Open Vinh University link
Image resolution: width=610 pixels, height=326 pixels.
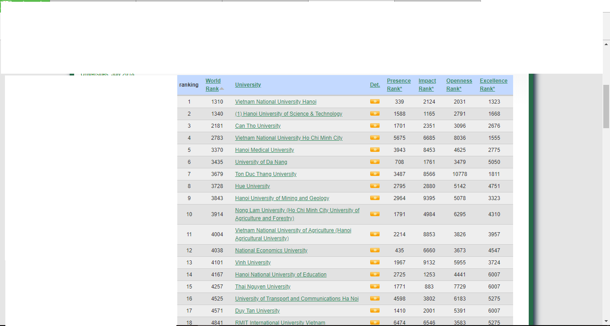(x=253, y=263)
